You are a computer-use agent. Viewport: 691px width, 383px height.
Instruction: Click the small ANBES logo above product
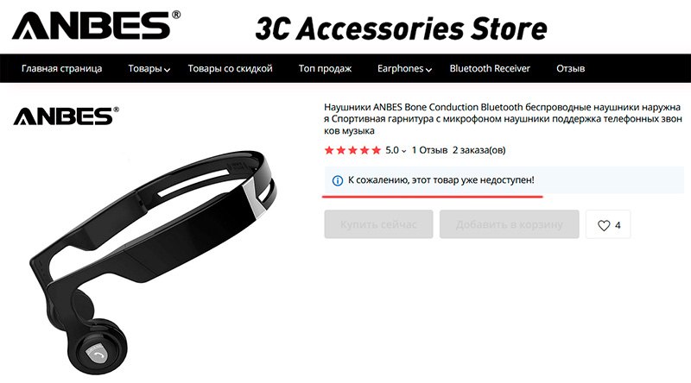pyautogui.click(x=67, y=116)
